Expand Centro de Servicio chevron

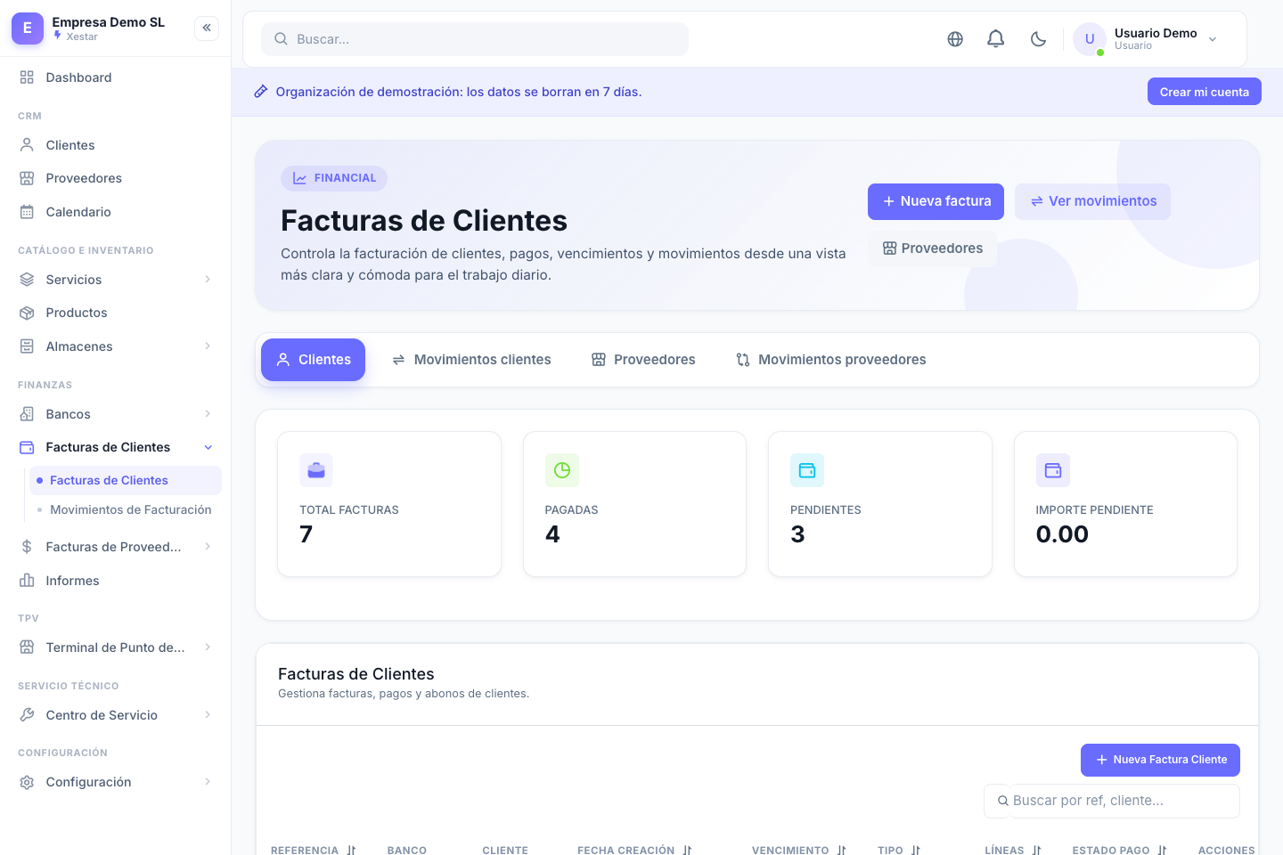point(208,715)
